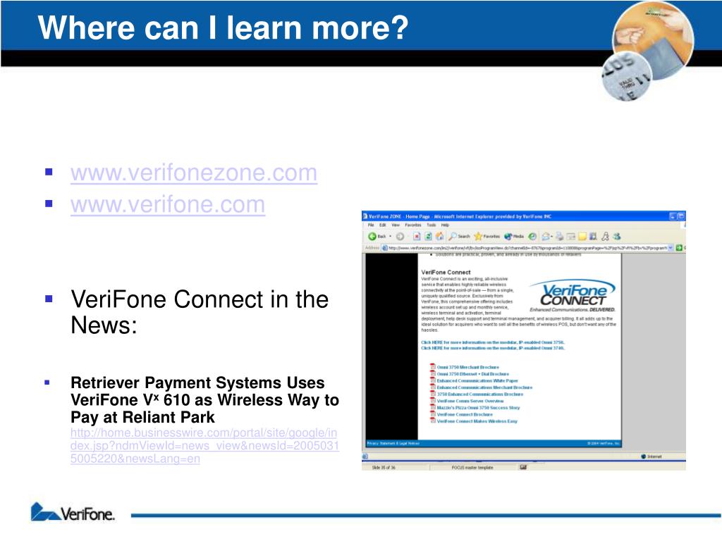Click the Edit page toolbar icon
The height and width of the screenshot is (541, 722).
pos(571,237)
